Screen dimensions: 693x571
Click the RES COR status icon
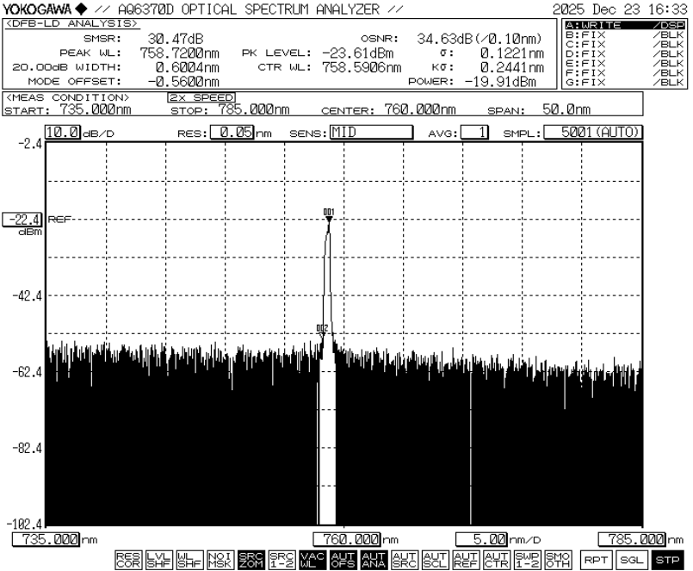[x=127, y=558]
